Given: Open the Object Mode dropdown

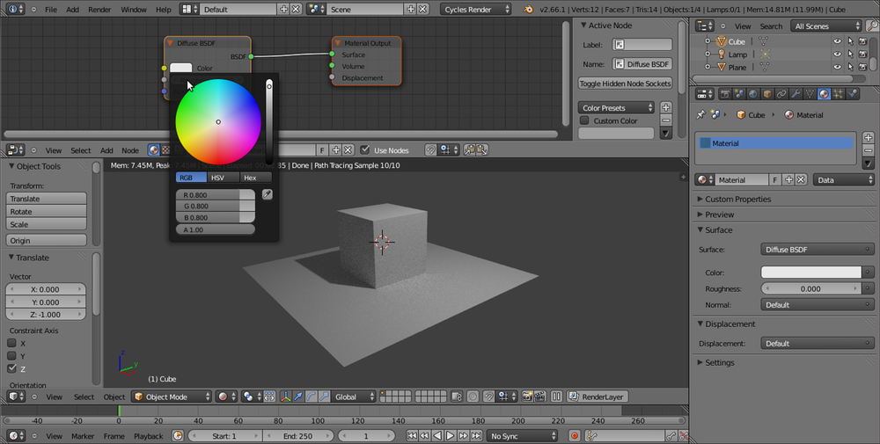Looking at the screenshot, I should (172, 397).
